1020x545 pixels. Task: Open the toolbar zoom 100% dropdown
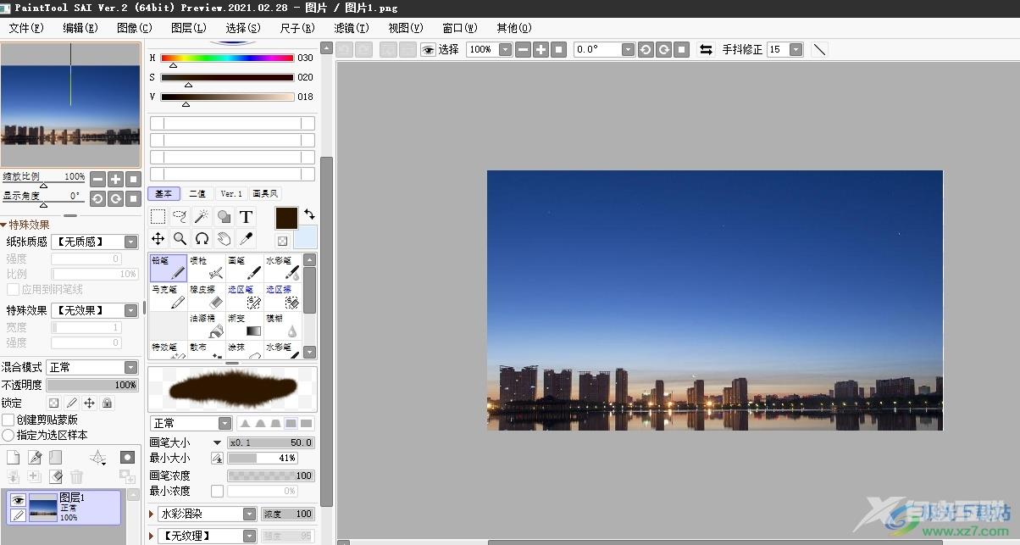[491, 50]
